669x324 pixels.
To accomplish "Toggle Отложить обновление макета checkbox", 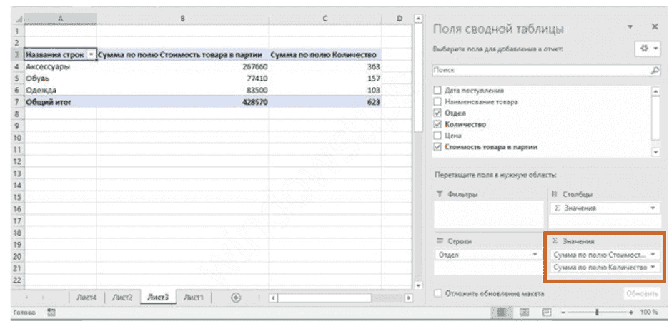I will coord(438,293).
